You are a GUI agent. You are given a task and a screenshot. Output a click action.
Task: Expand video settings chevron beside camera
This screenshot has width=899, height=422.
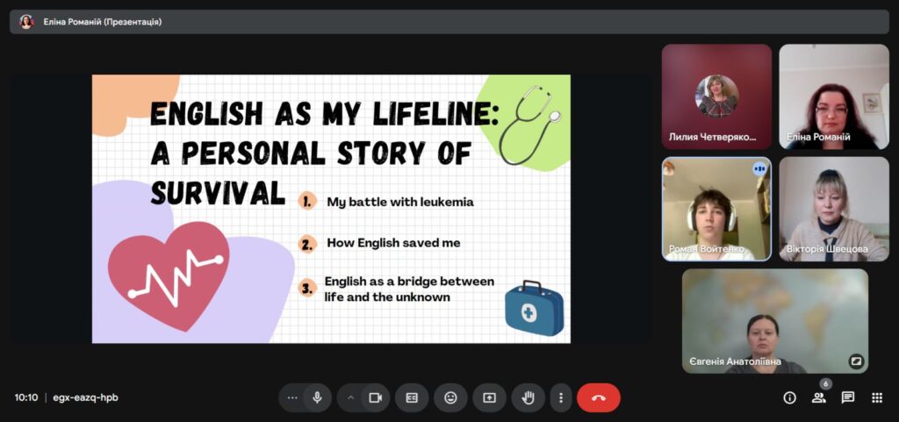(x=350, y=397)
